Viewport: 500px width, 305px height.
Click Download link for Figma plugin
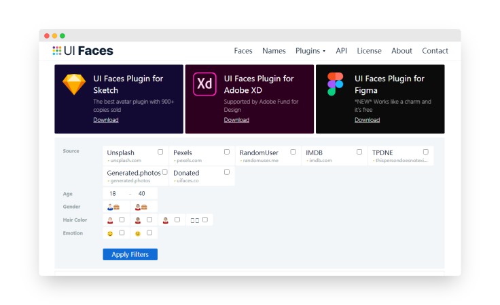[367, 120]
